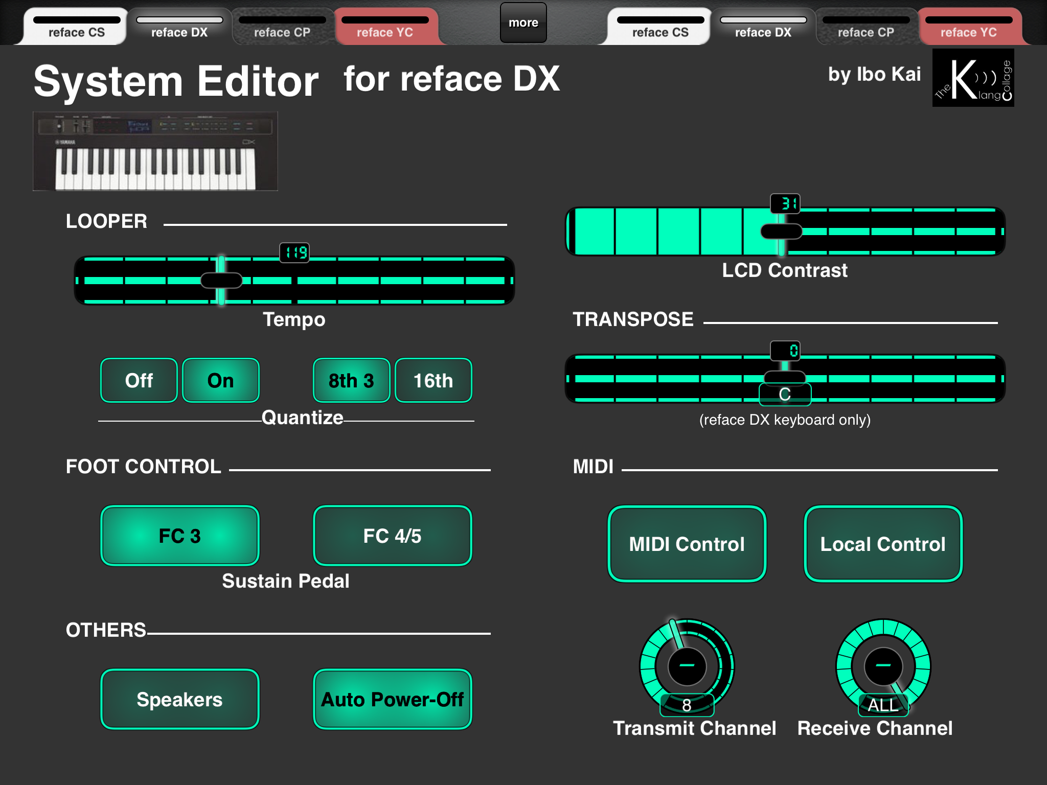Select 16th quantize option
Viewport: 1047px width, 785px height.
coord(434,380)
